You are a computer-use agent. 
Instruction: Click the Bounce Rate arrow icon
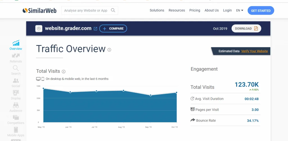click(193, 120)
